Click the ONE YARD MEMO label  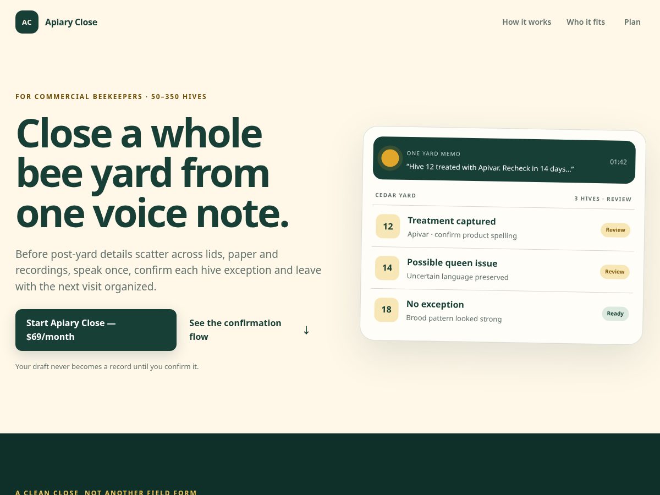pos(433,153)
